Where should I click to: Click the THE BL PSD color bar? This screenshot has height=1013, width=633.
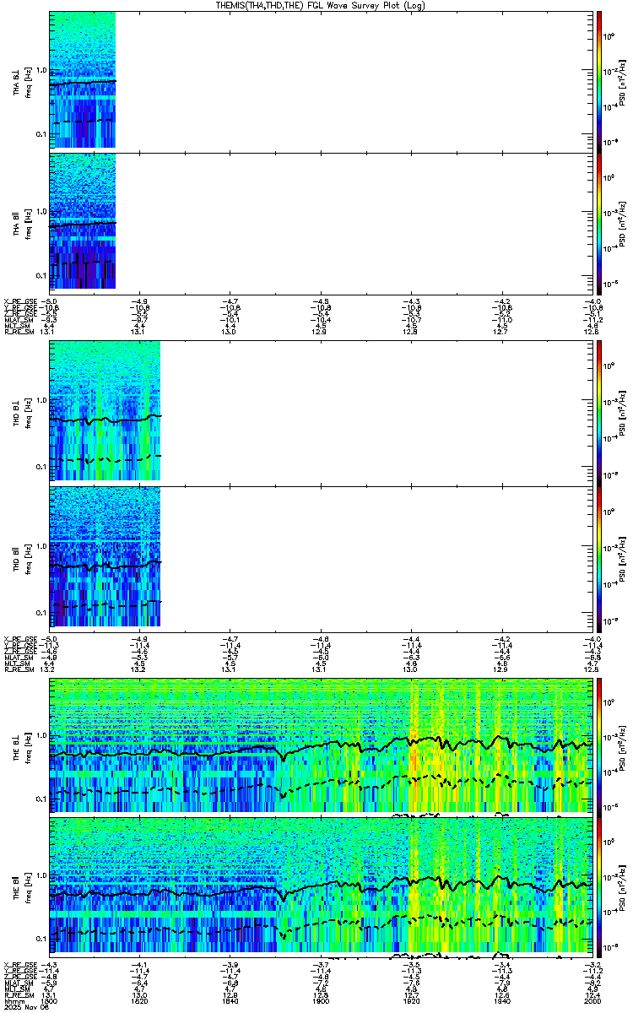click(599, 746)
